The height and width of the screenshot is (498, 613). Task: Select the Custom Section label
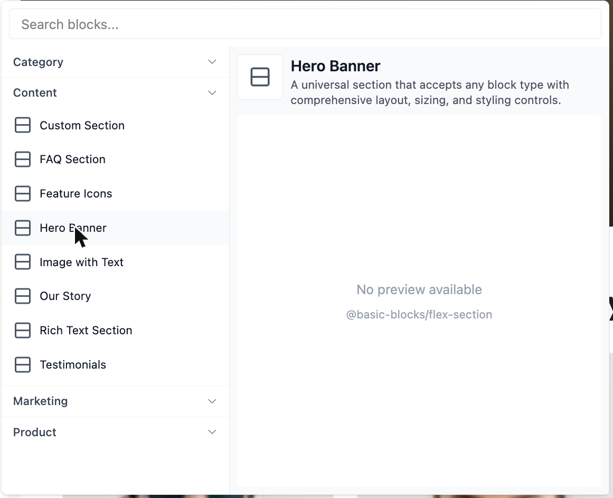(x=82, y=126)
